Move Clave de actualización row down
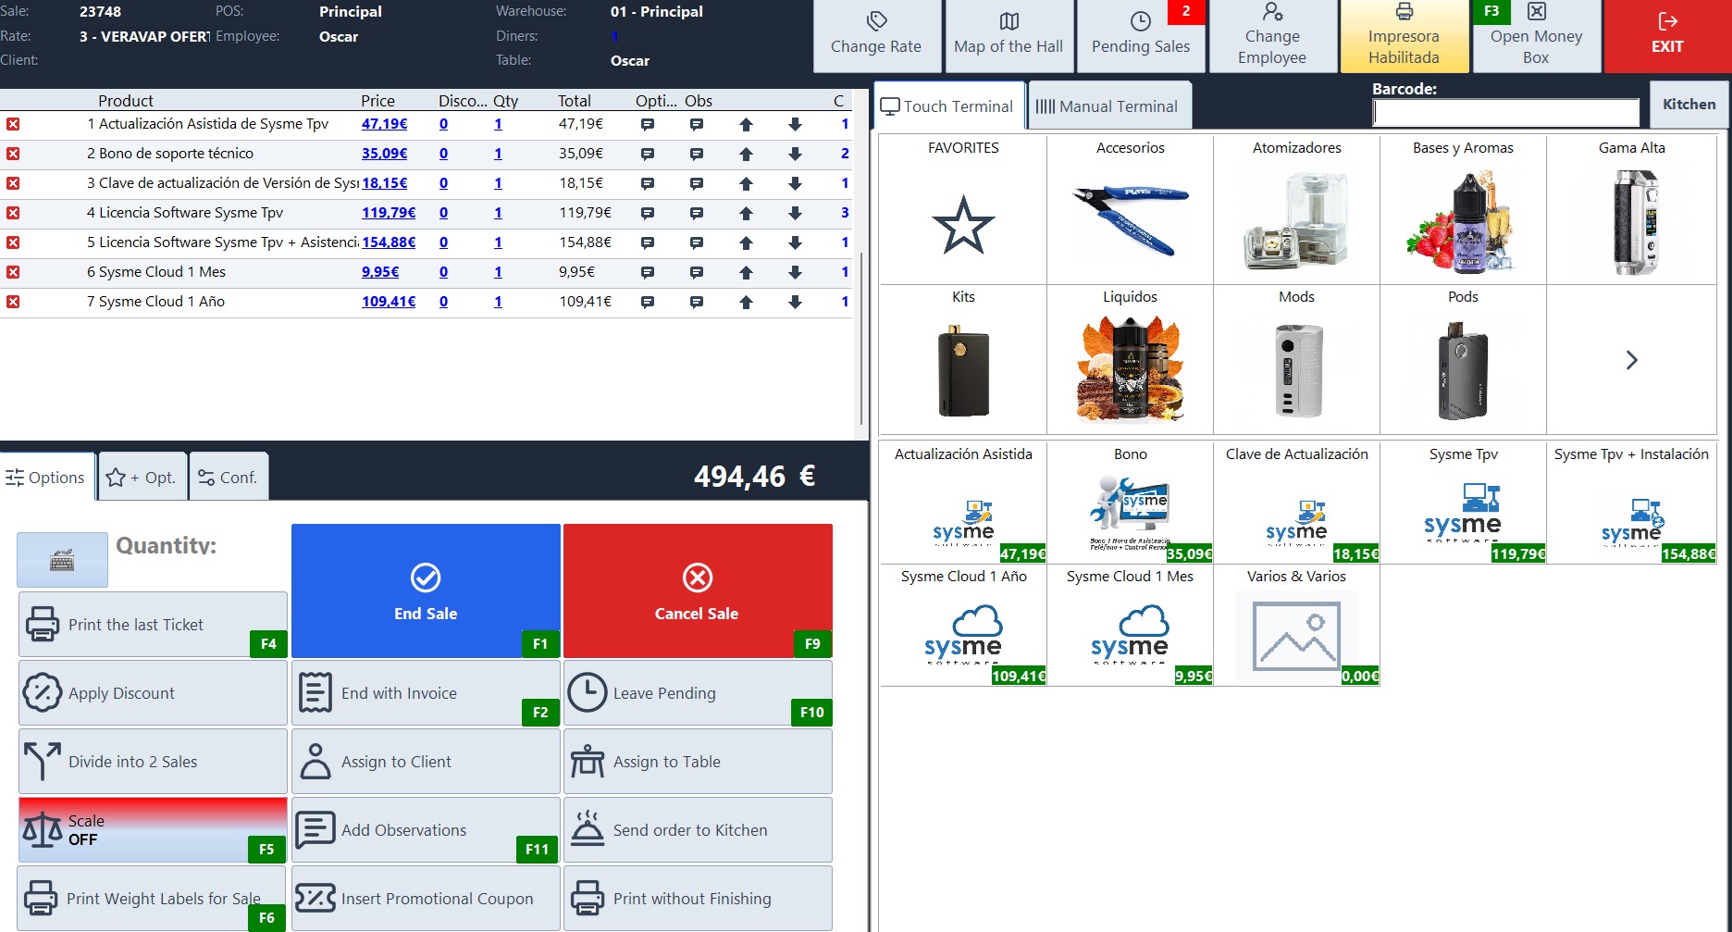Viewport: 1732px width, 932px height. 795,183
